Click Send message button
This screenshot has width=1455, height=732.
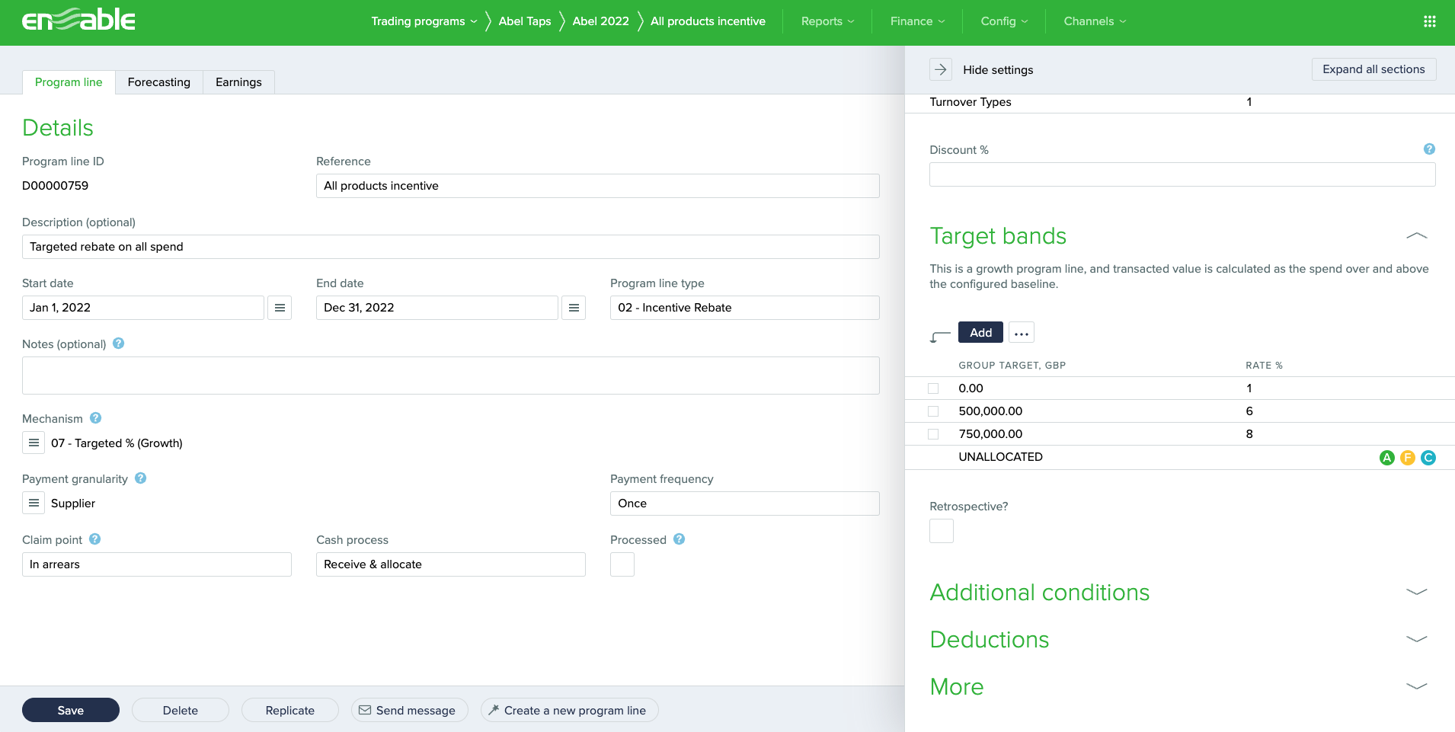(410, 710)
